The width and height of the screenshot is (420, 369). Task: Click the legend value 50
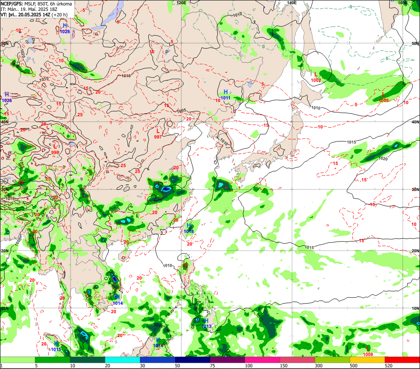pyautogui.click(x=178, y=366)
